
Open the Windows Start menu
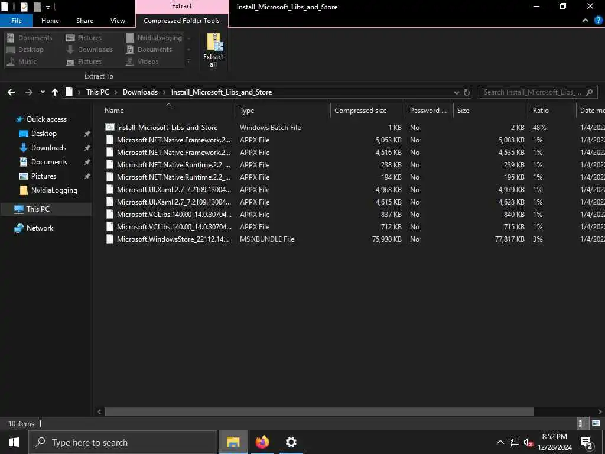pyautogui.click(x=14, y=442)
